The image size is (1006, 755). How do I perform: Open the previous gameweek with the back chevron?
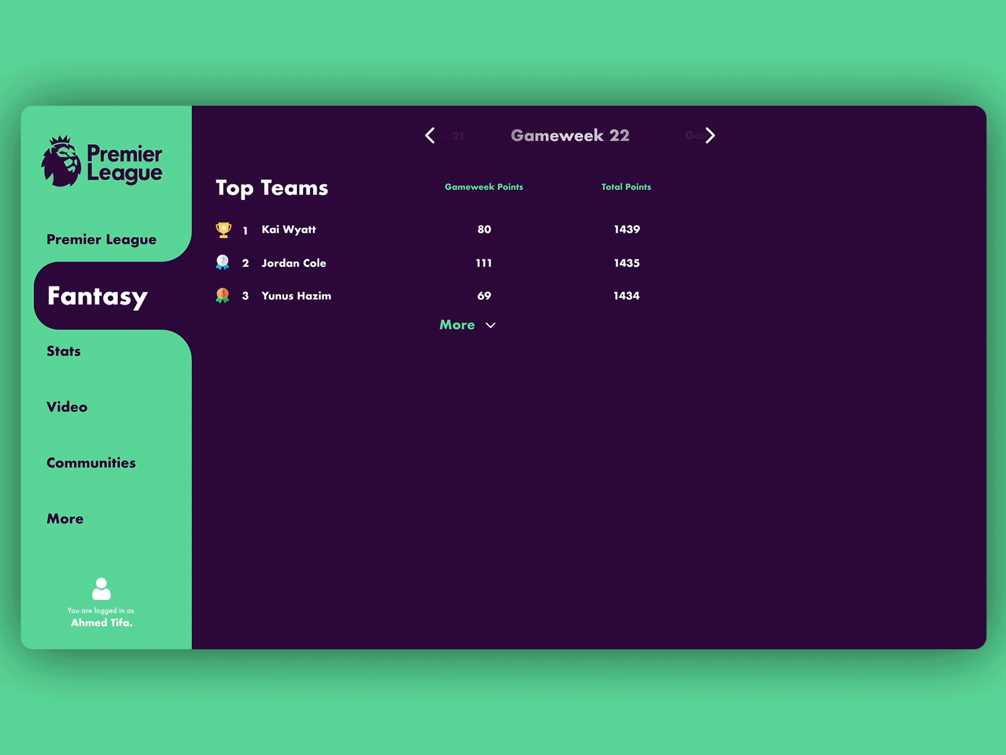(x=430, y=135)
